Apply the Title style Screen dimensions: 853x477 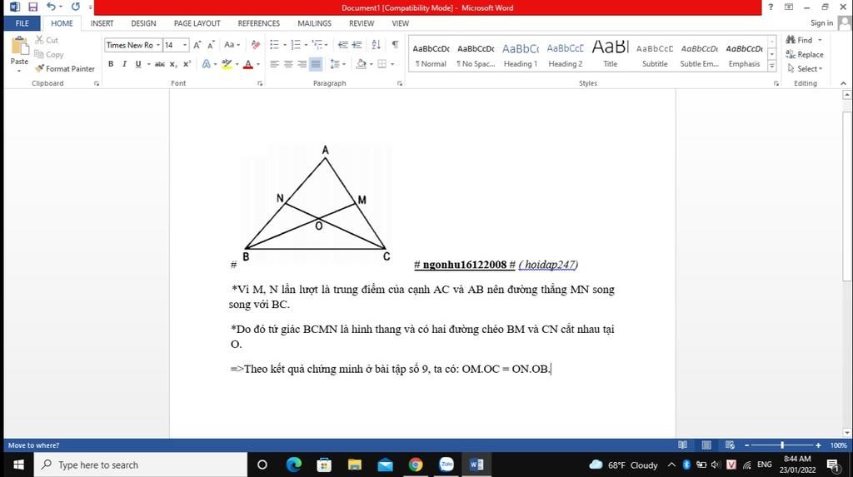(610, 54)
